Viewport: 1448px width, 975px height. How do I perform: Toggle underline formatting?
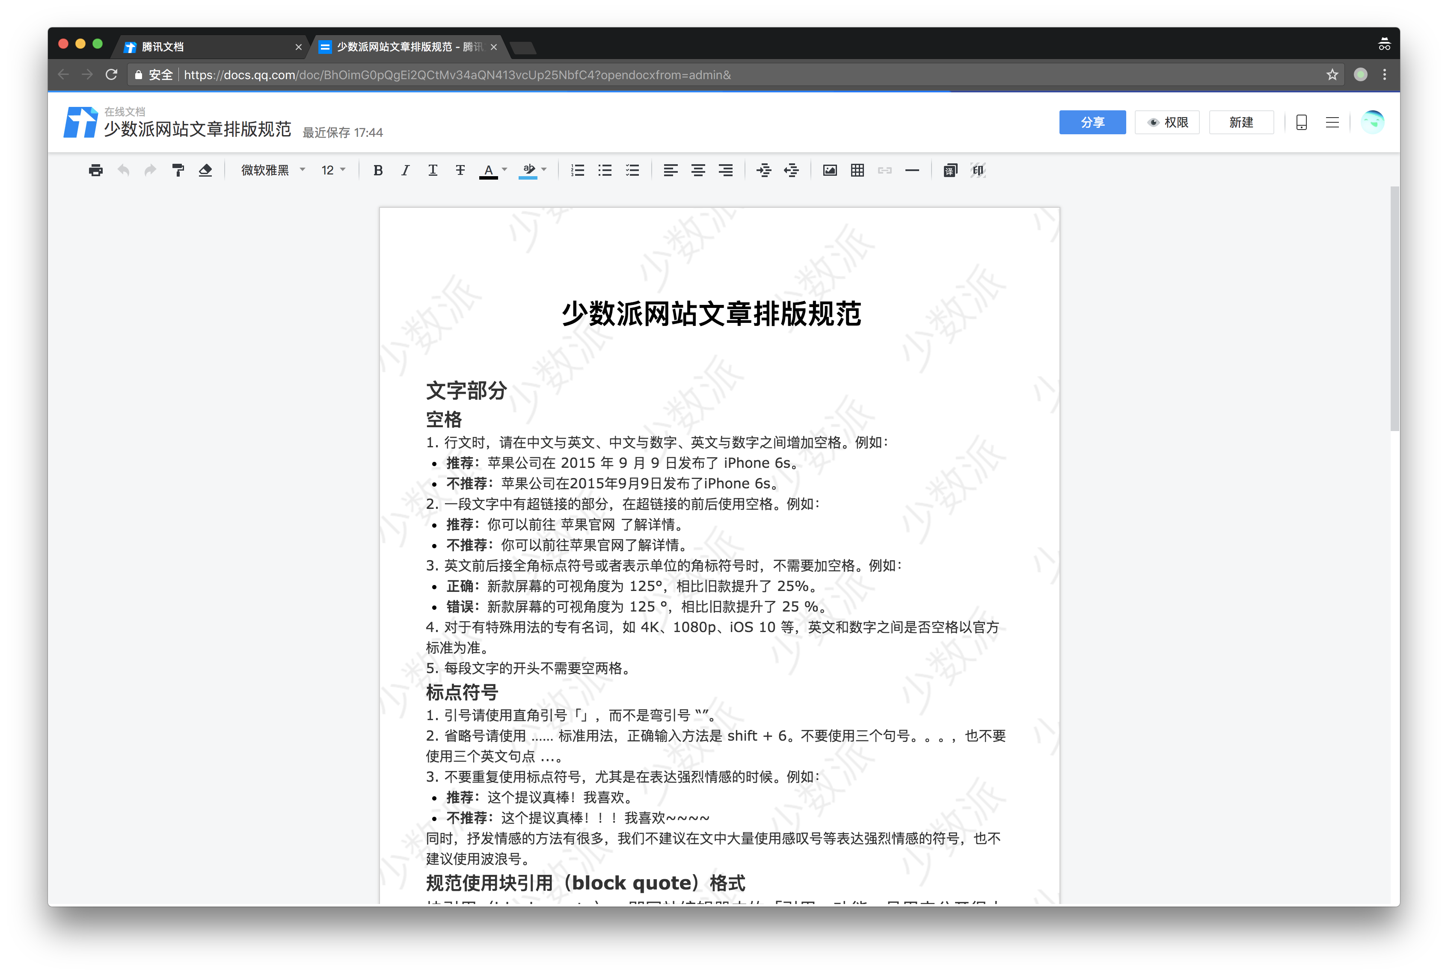pyautogui.click(x=433, y=170)
